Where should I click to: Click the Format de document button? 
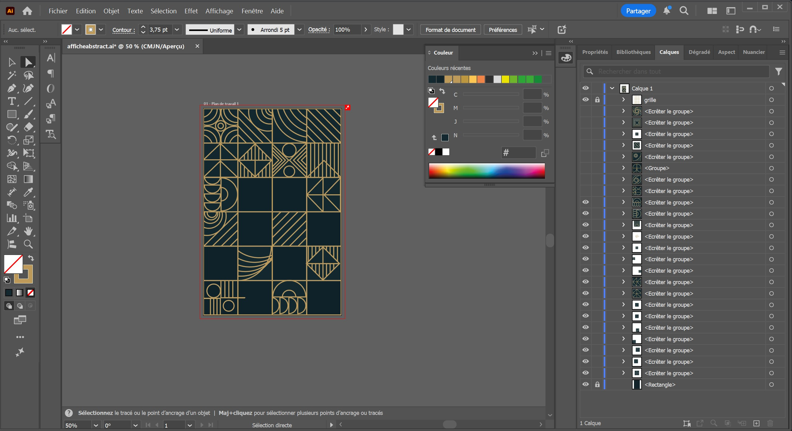450,30
